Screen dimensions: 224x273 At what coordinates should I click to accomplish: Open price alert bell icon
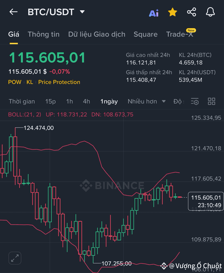pos(210,12)
